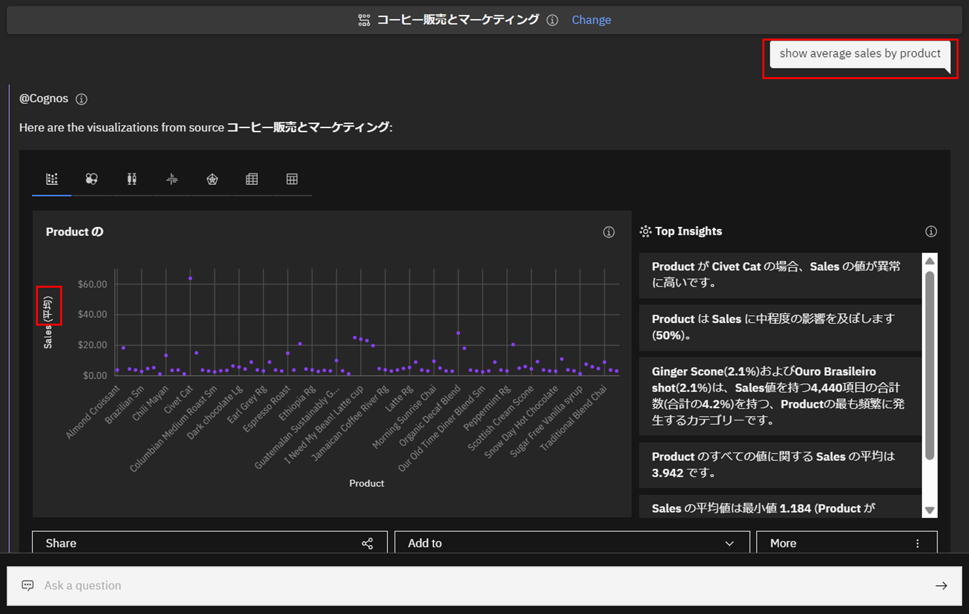
Task: Select the insight about 中程度の影響 (50%)
Action: point(780,328)
